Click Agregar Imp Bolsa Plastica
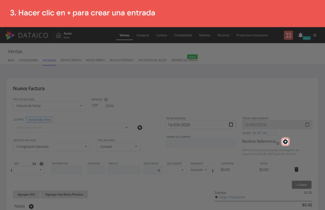Viewport: 325px width, 210px height. (64, 195)
